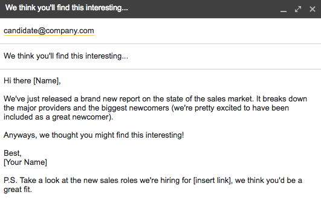Place cursor on 'Hi there' greeting

tap(18, 81)
